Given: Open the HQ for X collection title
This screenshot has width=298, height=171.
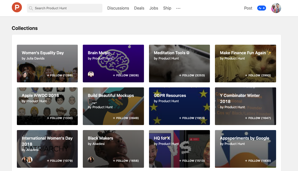Looking at the screenshot, I should 162,138.
